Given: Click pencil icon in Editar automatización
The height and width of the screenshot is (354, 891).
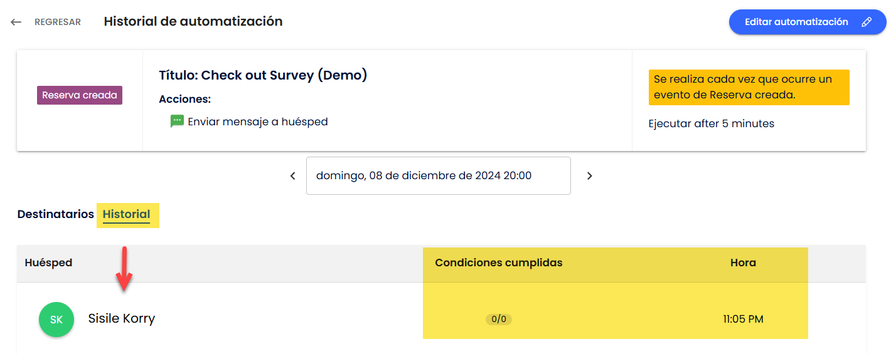Looking at the screenshot, I should [867, 22].
